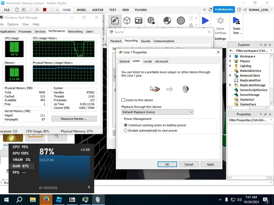Click the taskbar search magnifier
Screen dimensions: 274x205
click(x=19, y=200)
